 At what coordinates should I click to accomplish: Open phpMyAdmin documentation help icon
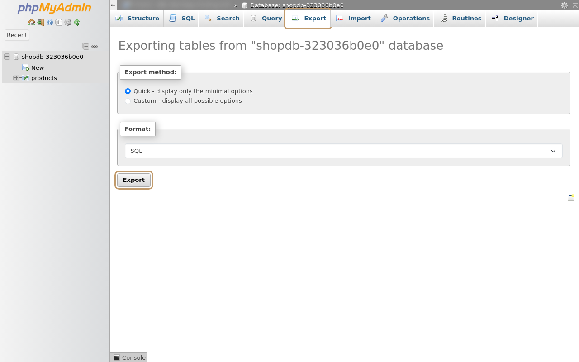coord(50,22)
